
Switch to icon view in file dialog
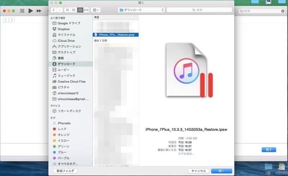point(68,10)
